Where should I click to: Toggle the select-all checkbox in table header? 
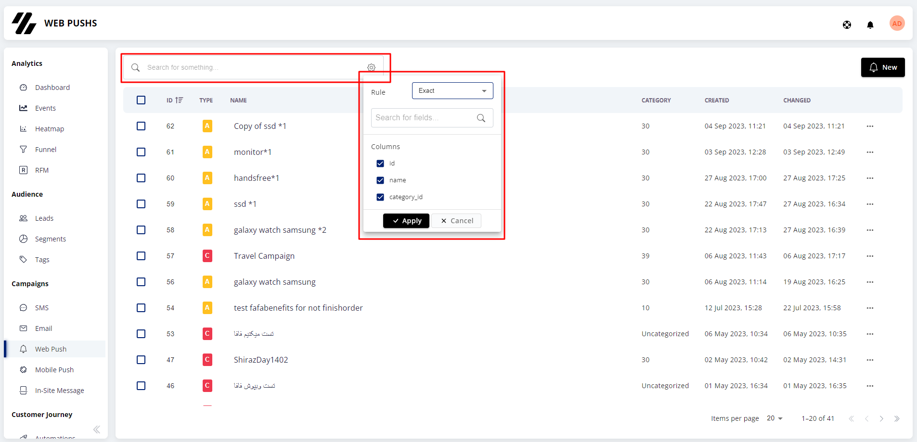[141, 100]
